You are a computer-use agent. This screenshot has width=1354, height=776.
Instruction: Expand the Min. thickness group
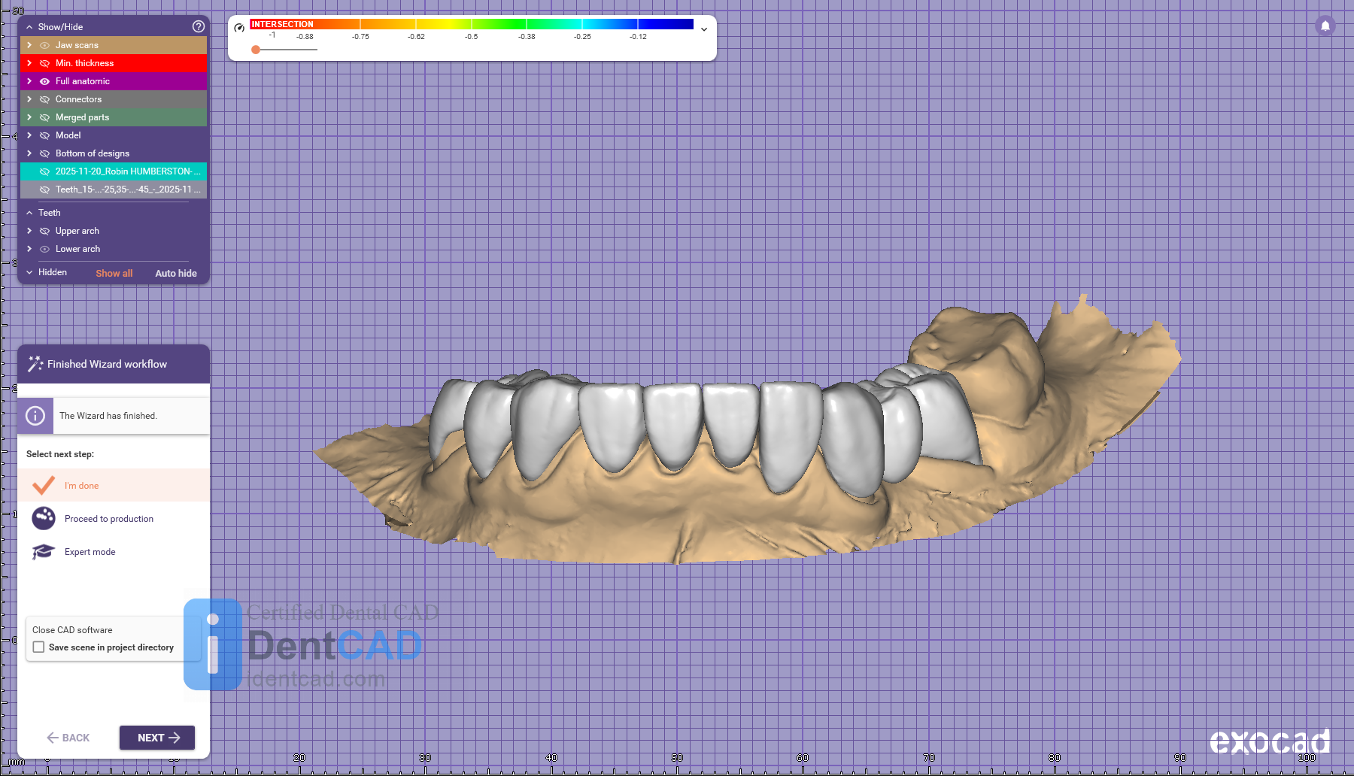tap(29, 63)
